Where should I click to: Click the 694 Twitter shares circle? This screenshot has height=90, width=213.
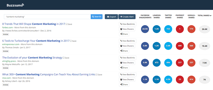[168, 63]
